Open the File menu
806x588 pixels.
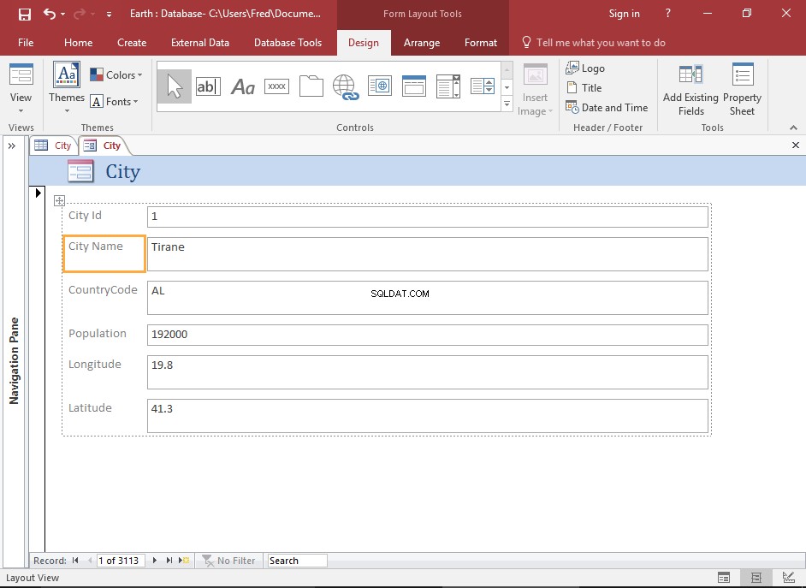coord(26,43)
